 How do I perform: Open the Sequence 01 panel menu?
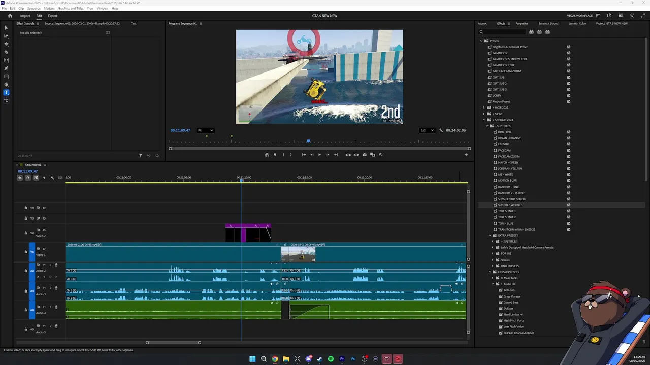click(x=45, y=165)
